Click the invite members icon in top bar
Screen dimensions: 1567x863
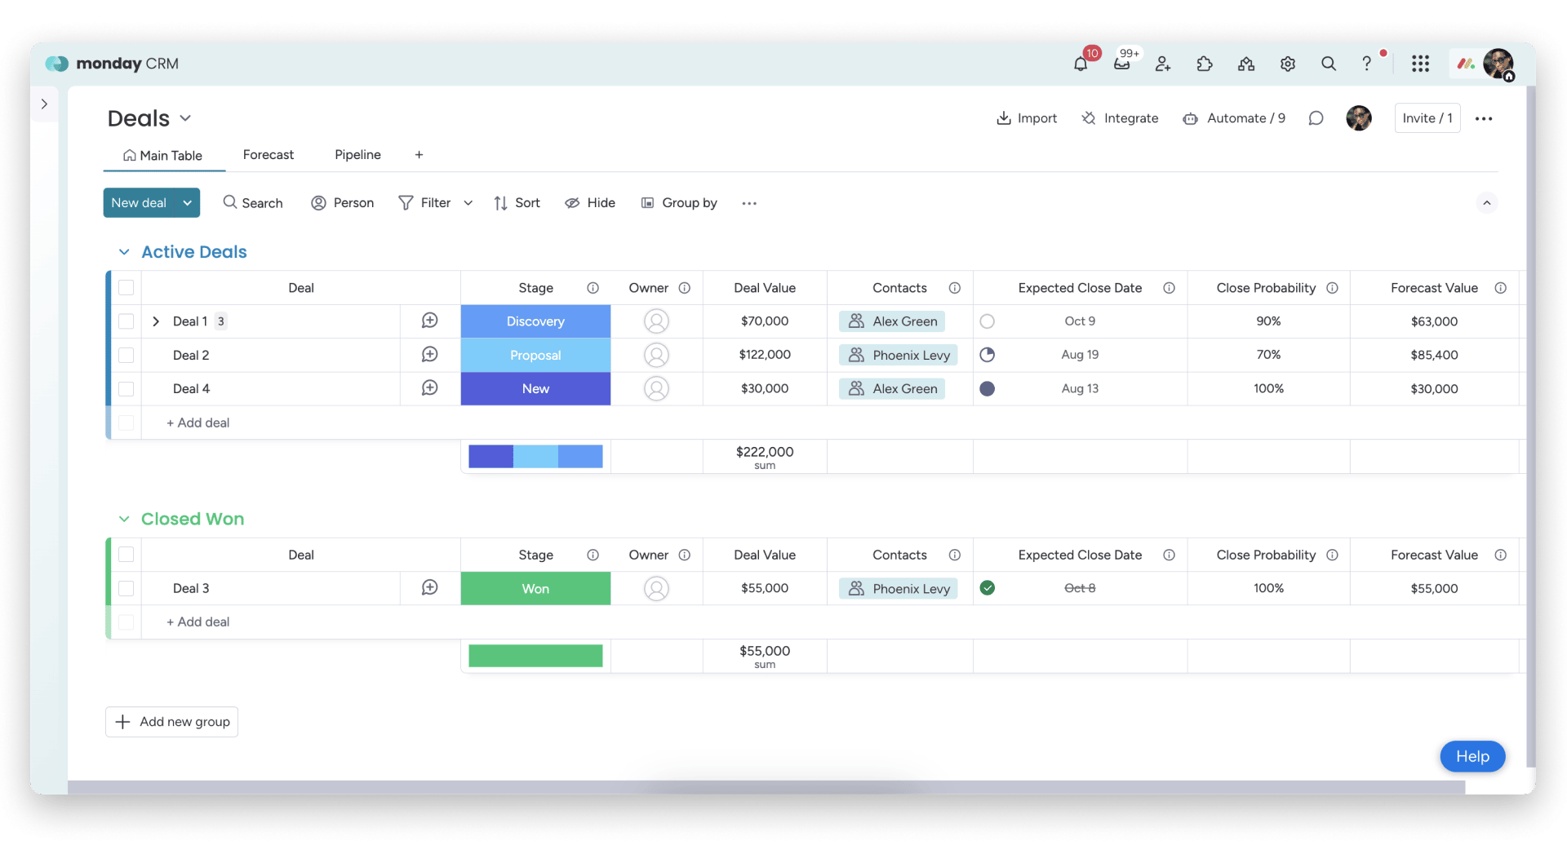click(1163, 64)
